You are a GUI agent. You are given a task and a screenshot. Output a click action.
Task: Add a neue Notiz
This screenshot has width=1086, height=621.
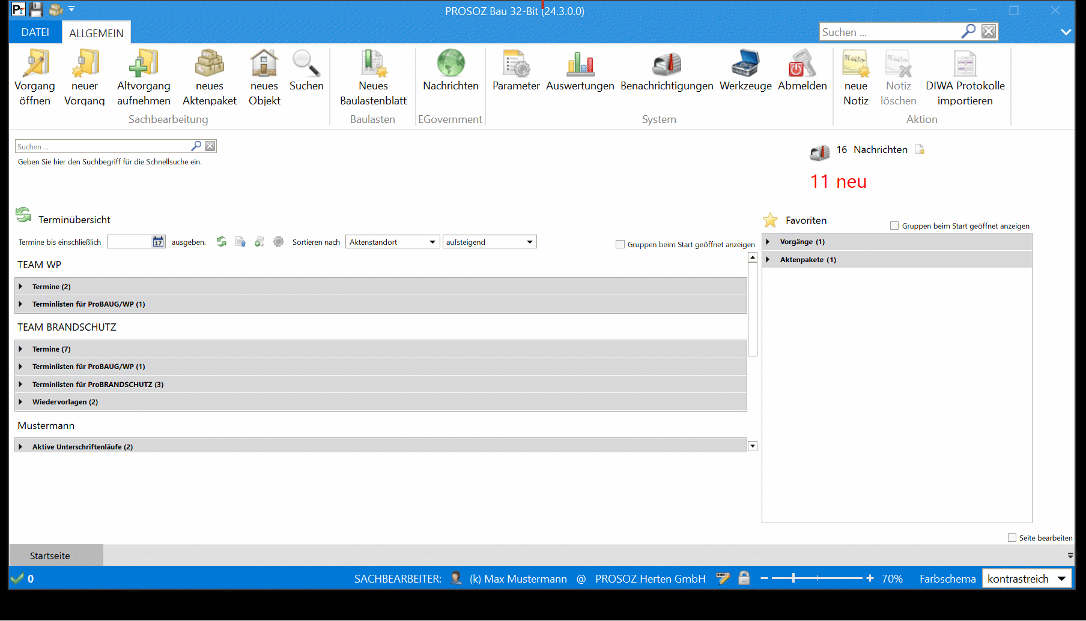(856, 77)
